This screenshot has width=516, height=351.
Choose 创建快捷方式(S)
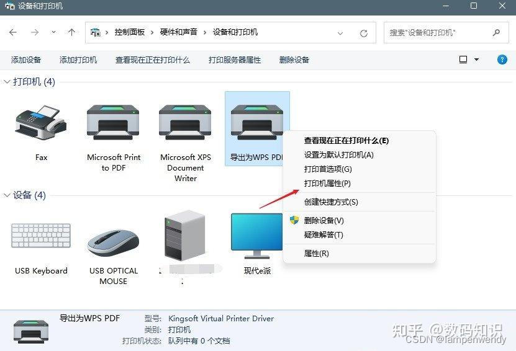(x=331, y=202)
